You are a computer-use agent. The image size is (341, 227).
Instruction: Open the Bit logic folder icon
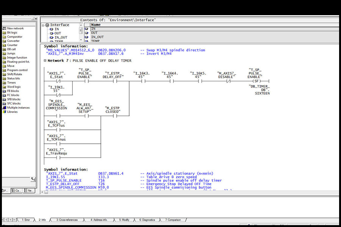click(x=4, y=33)
